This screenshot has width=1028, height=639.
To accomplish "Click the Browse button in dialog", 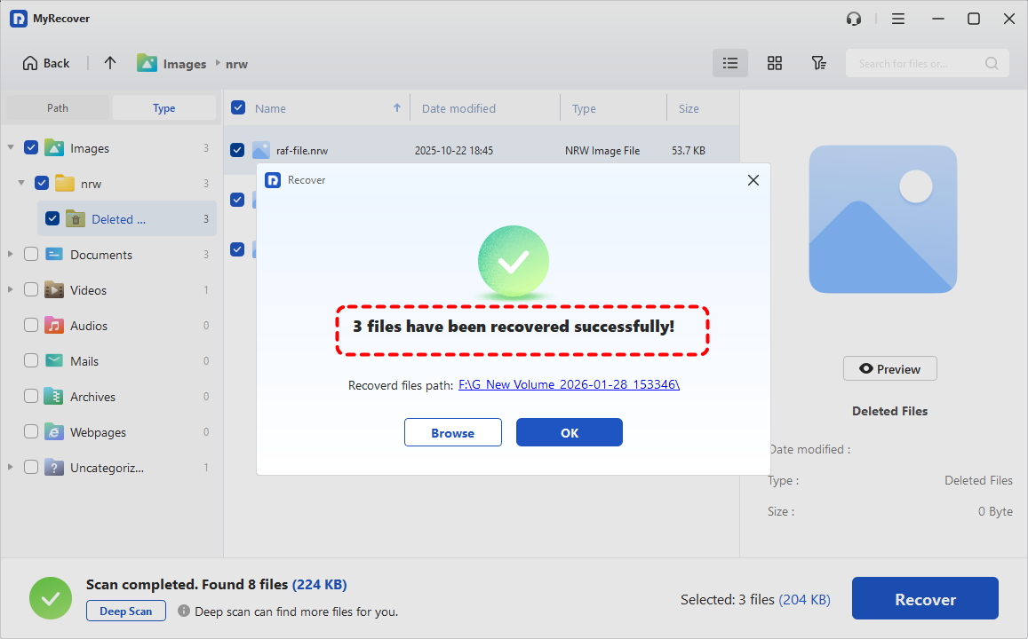I will 453,433.
